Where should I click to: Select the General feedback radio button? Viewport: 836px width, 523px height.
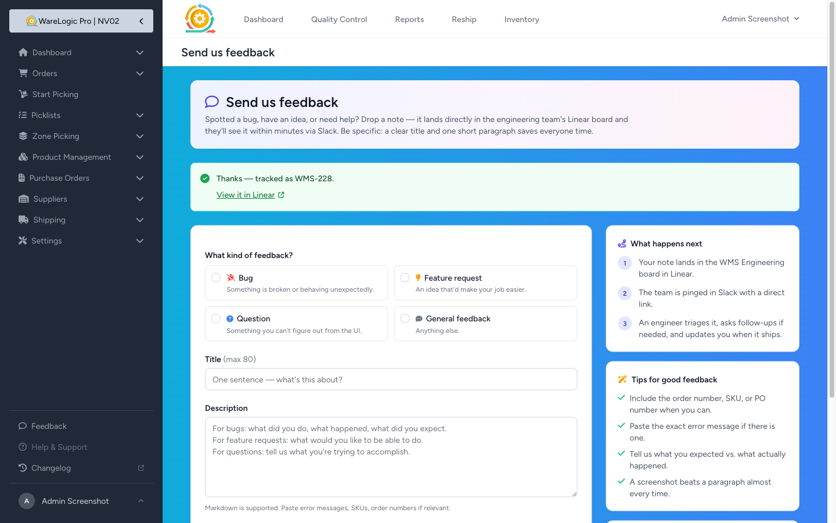(x=405, y=318)
